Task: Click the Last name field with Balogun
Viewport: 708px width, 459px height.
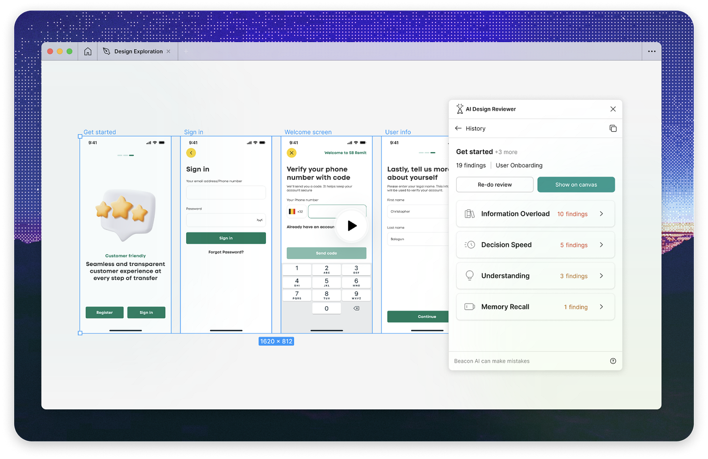Action: [418, 239]
